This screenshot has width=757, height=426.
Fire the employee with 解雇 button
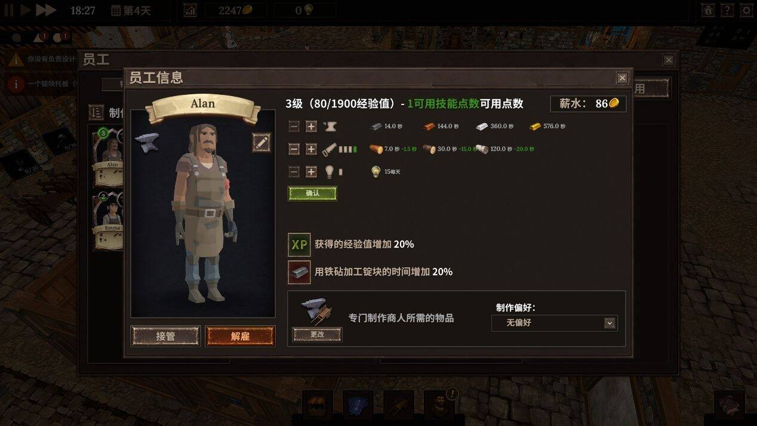240,336
